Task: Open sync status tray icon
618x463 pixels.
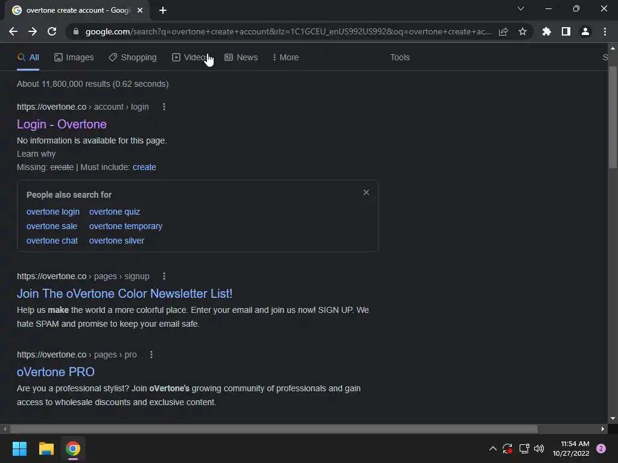Action: pyautogui.click(x=507, y=449)
